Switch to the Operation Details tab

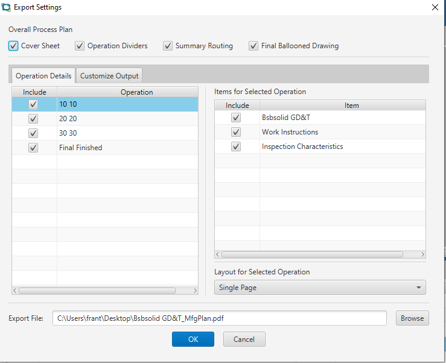click(43, 76)
